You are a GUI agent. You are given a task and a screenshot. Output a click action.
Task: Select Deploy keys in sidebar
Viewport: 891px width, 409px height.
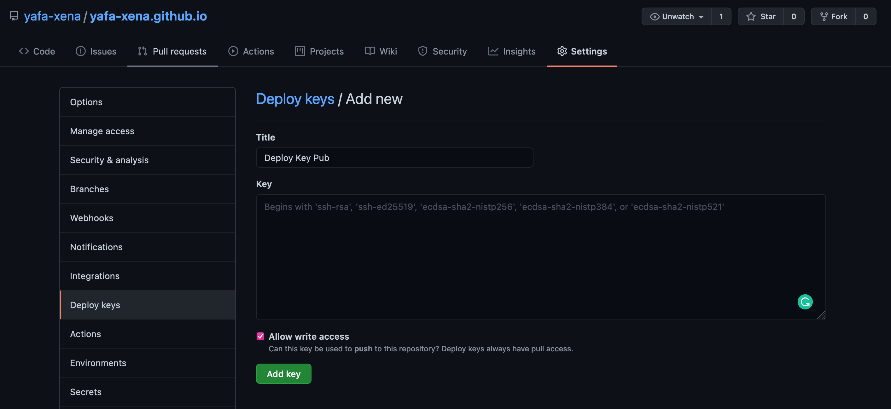[148, 305]
